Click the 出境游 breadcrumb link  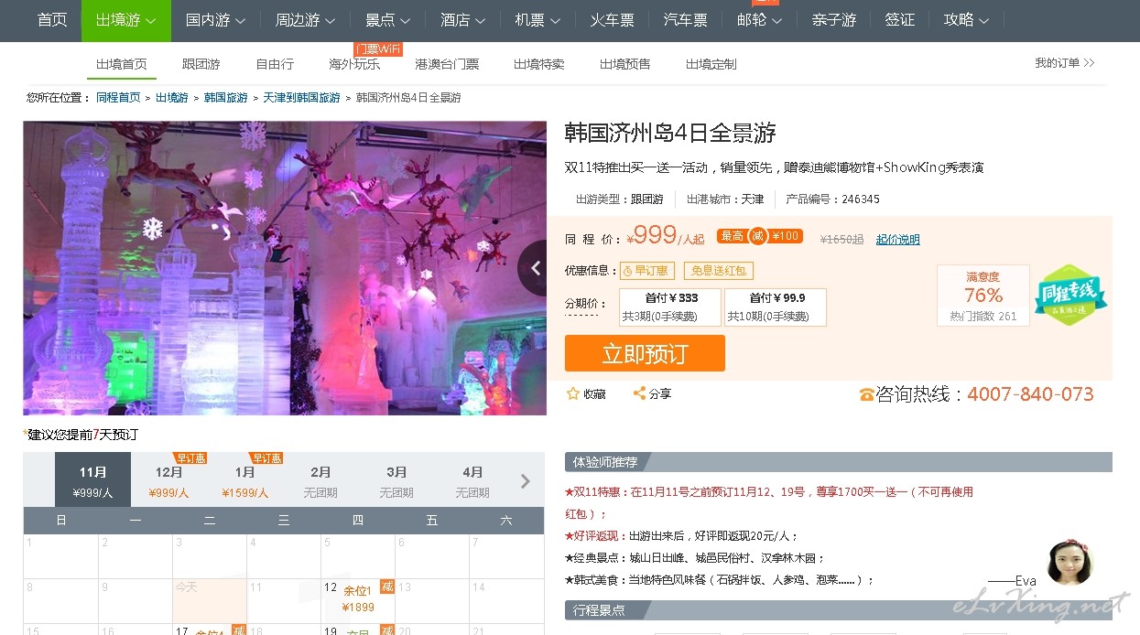pyautogui.click(x=171, y=98)
